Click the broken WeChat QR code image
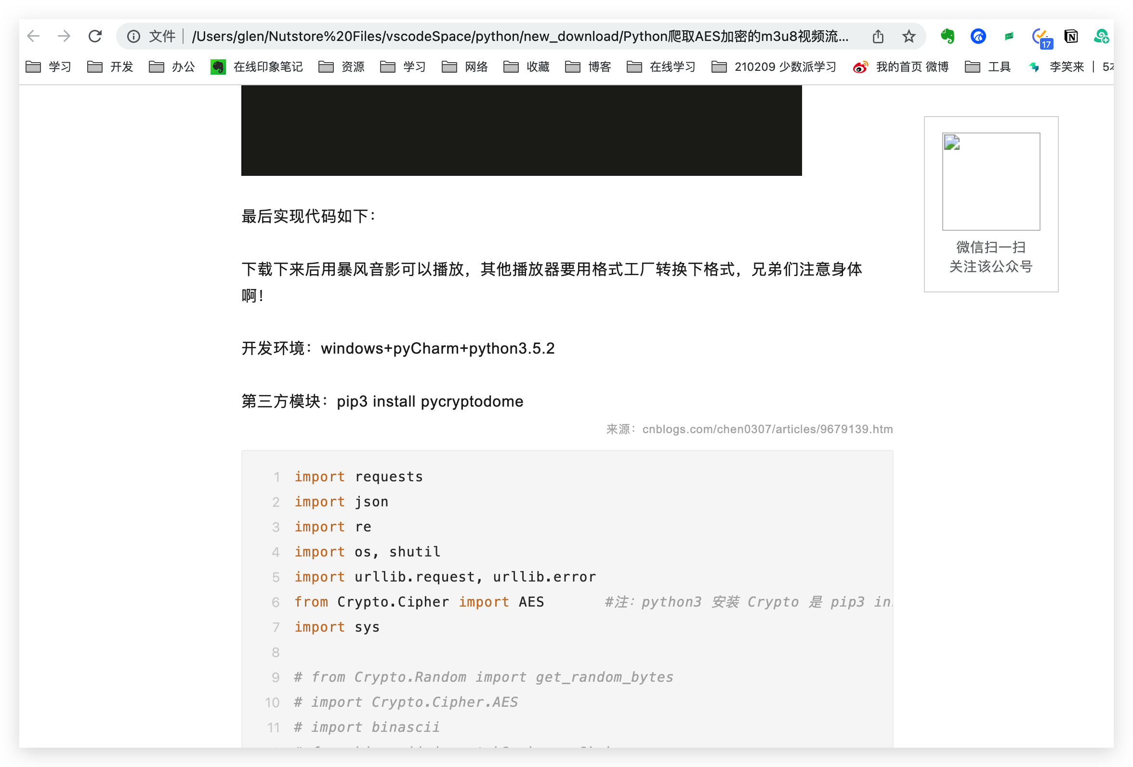This screenshot has width=1133, height=767. pyautogui.click(x=990, y=181)
